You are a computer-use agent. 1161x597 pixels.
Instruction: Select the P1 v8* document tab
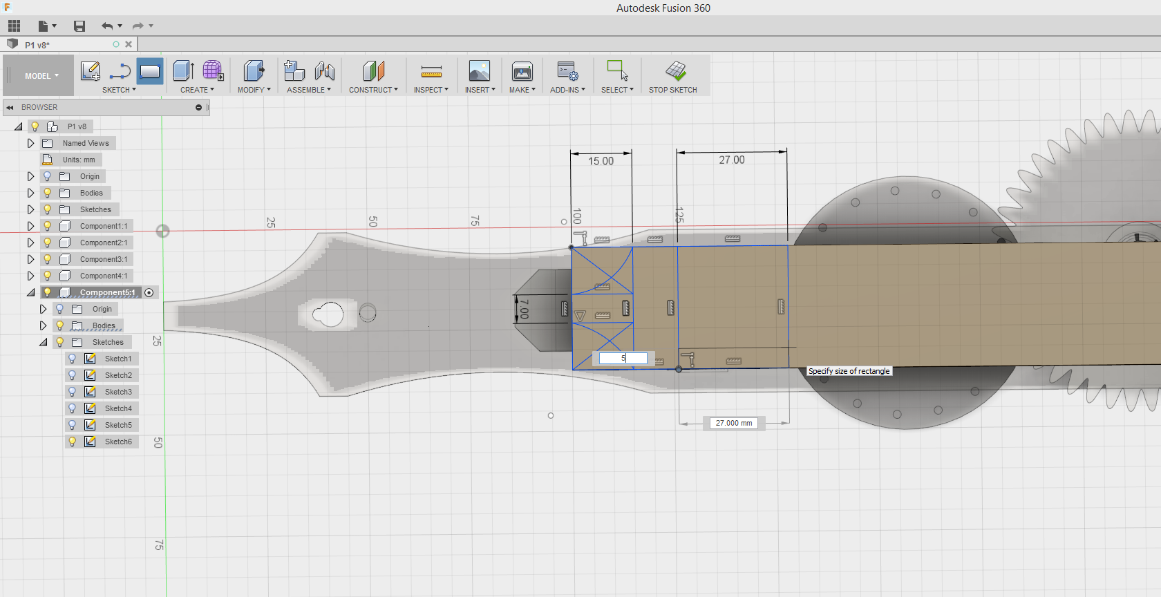tap(69, 44)
